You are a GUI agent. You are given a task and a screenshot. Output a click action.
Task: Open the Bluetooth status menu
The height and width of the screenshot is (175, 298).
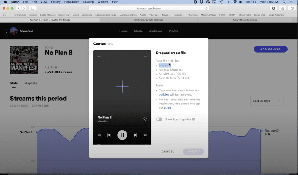coord(229,2)
